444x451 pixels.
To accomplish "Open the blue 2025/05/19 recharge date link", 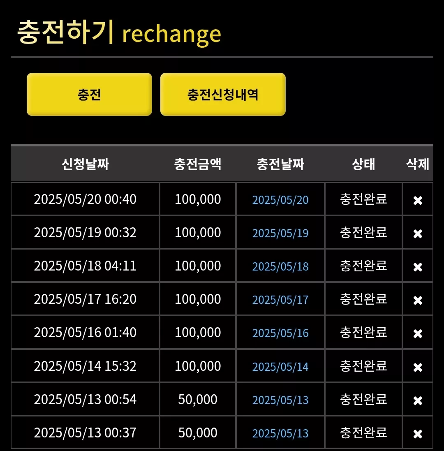I will (x=280, y=233).
